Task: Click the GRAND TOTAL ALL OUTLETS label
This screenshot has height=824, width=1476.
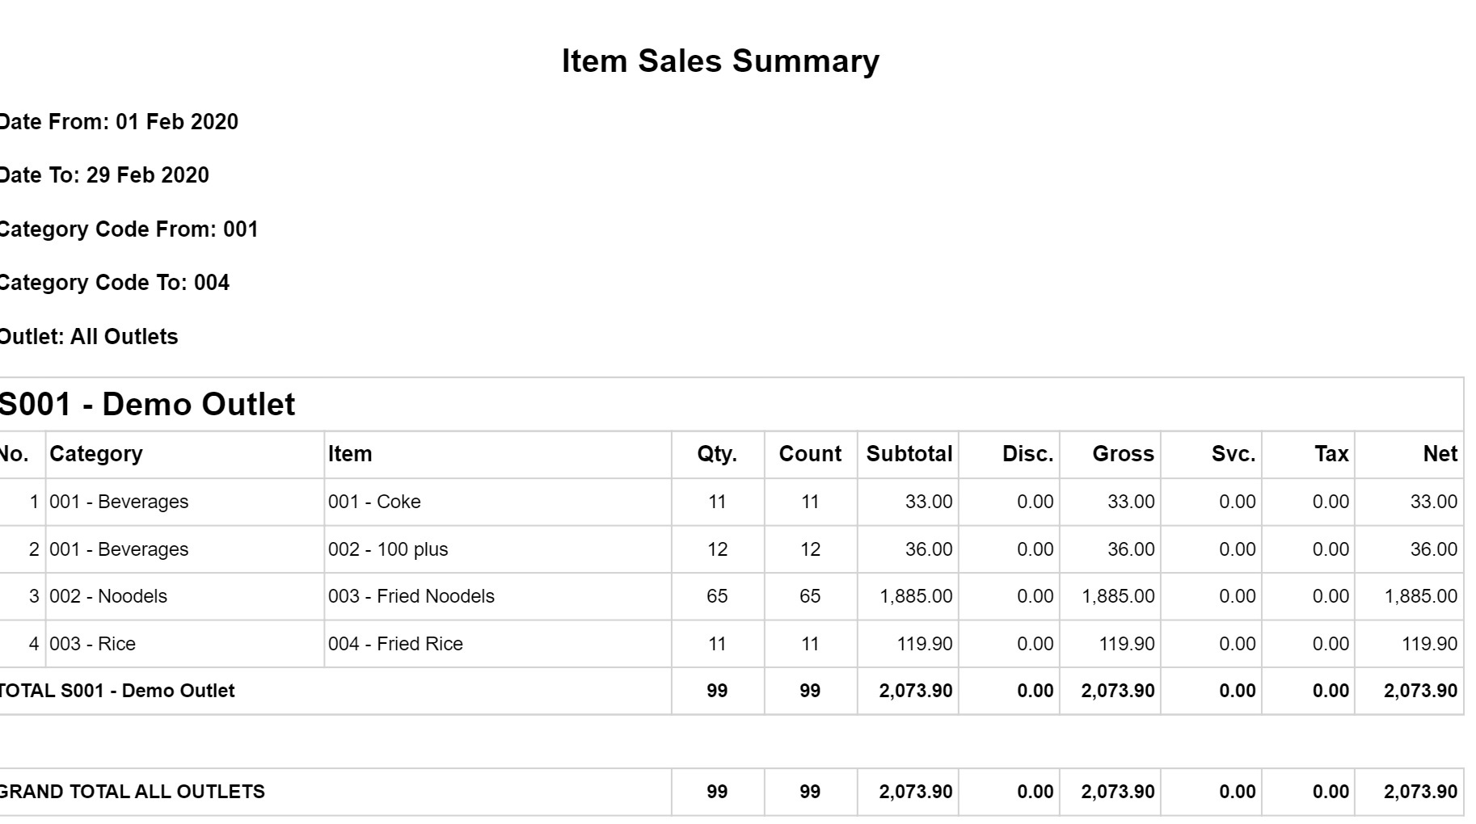Action: click(132, 792)
